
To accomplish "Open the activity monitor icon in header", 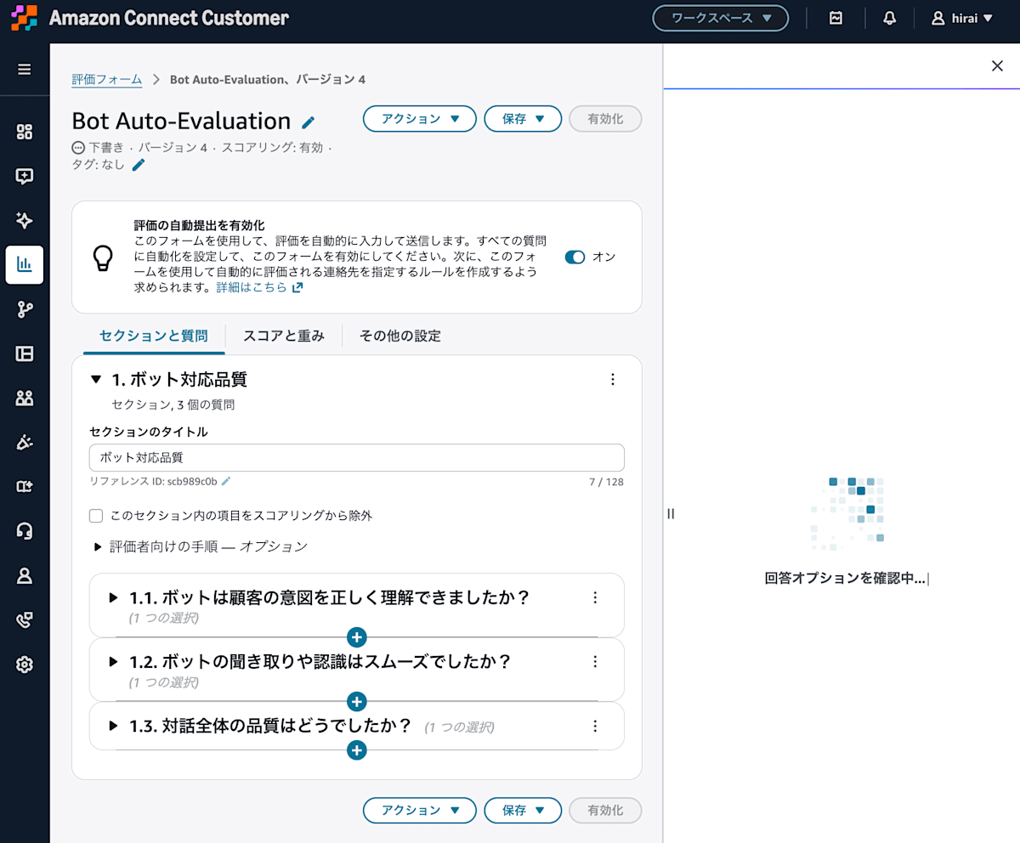I will tap(836, 18).
